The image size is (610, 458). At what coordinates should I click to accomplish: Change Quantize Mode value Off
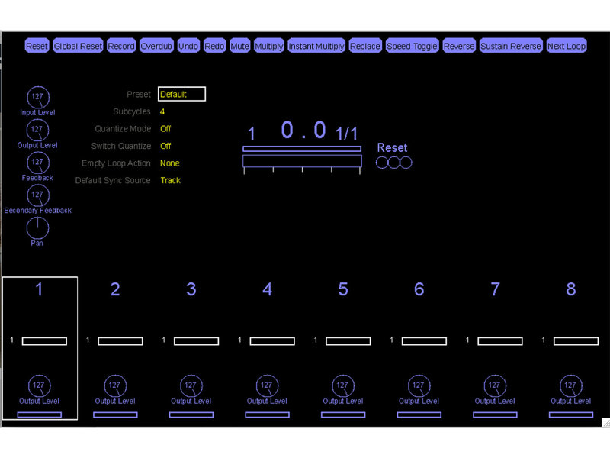pos(165,129)
